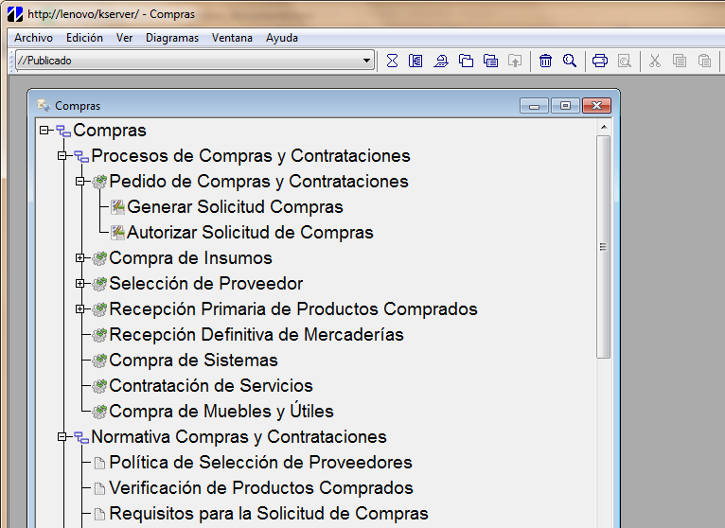Image resolution: width=725 pixels, height=528 pixels.
Task: Click the hourglass icon in the toolbar
Action: click(x=392, y=61)
